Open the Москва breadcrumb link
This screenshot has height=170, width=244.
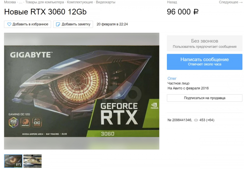10,2
